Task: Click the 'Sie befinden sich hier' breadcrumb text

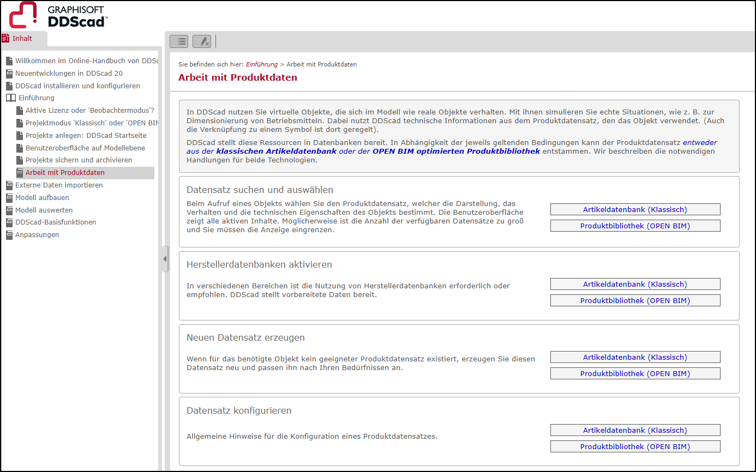Action: click(211, 64)
